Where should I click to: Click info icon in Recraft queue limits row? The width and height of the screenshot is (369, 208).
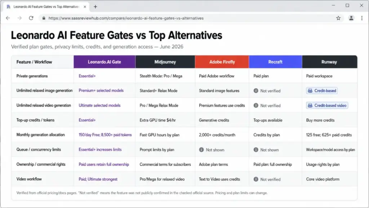tap(256, 150)
